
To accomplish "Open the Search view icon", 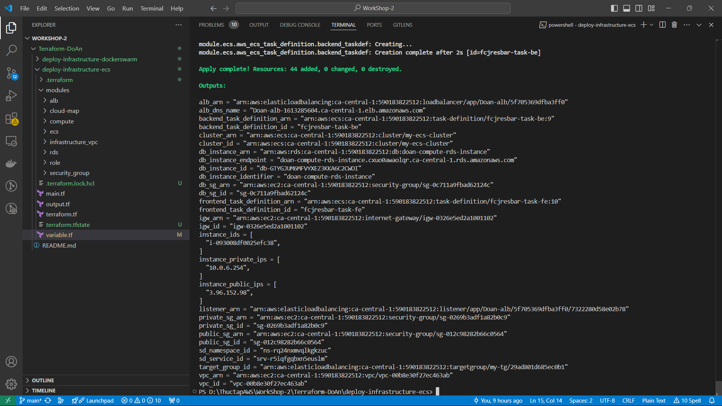I will (x=11, y=50).
